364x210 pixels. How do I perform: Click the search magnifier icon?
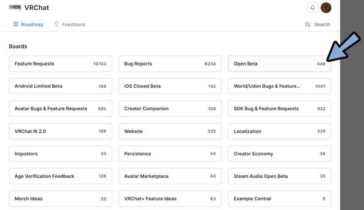tap(308, 25)
